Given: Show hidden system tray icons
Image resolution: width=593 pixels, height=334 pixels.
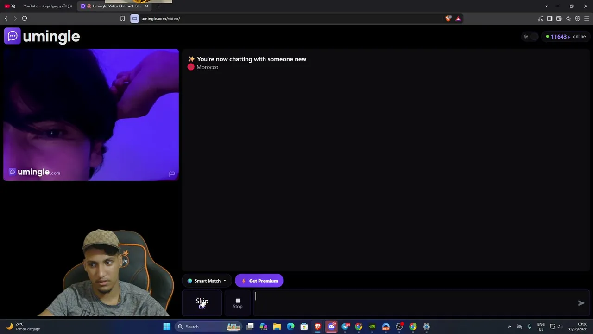Looking at the screenshot, I should (509, 327).
